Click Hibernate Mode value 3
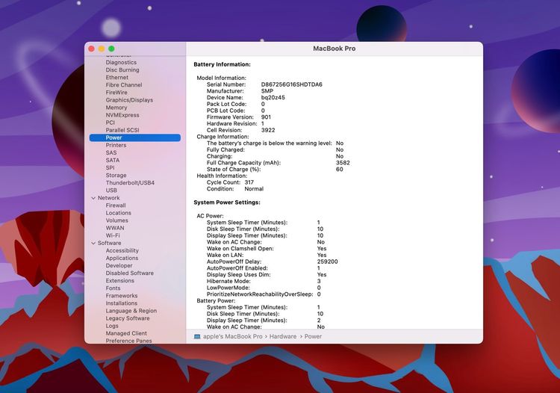This screenshot has width=560, height=393. (x=319, y=282)
